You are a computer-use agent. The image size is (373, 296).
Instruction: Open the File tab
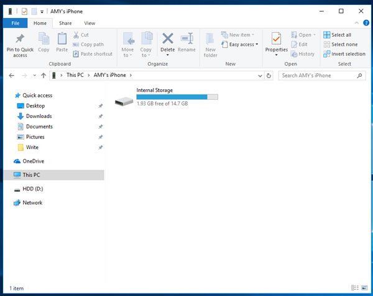tap(15, 23)
